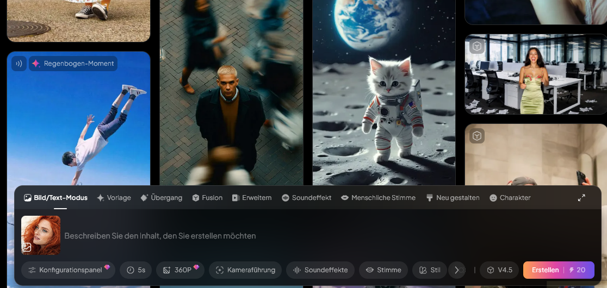Open the man in blurred crowd video

(232, 92)
